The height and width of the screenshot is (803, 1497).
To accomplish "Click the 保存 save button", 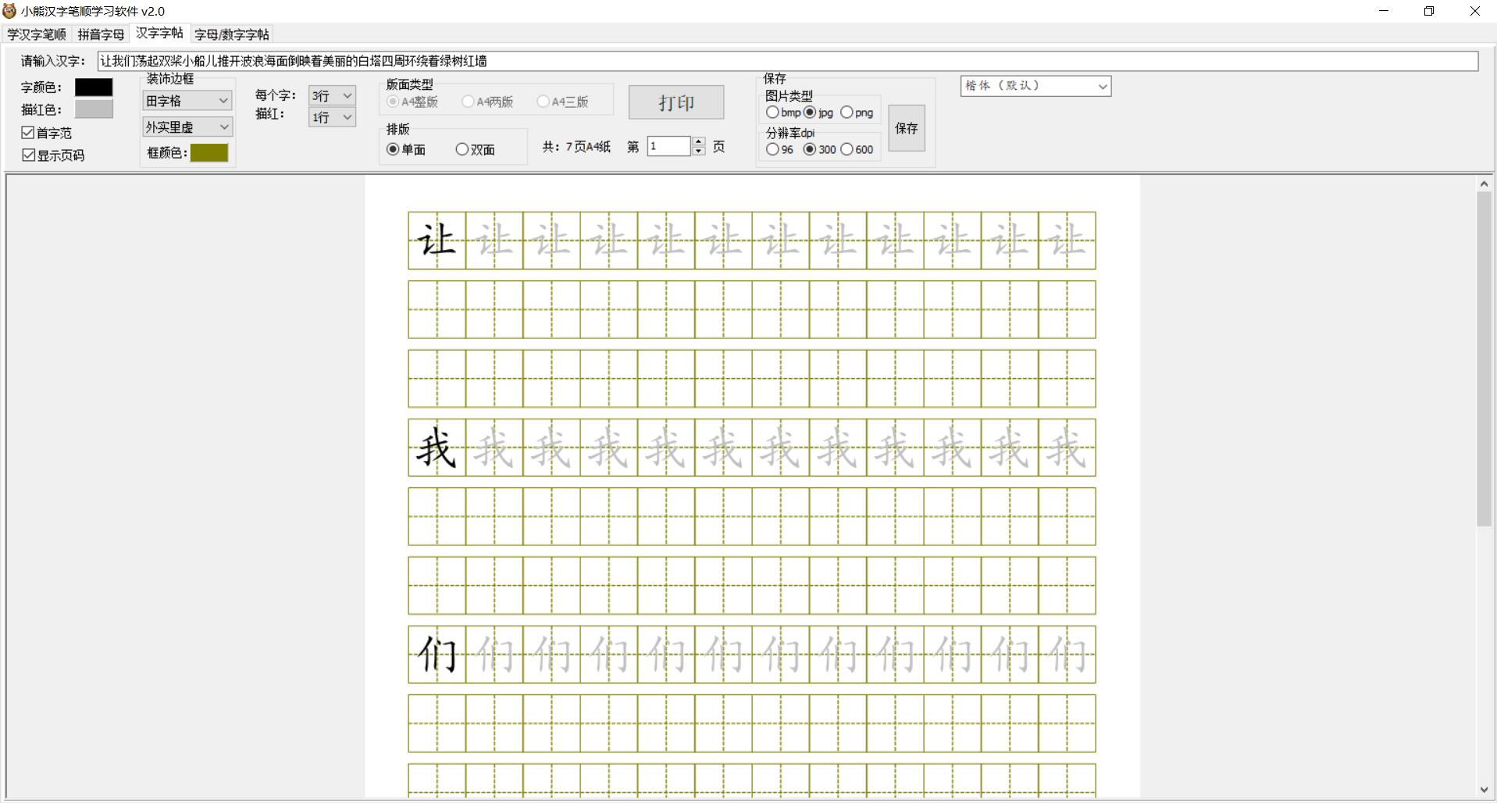I will (906, 128).
